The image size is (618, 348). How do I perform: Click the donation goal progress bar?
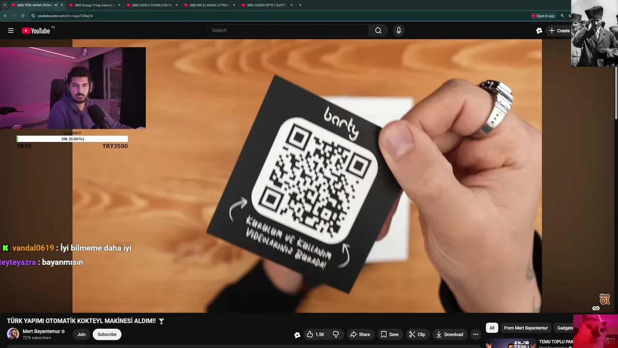[x=72, y=139]
